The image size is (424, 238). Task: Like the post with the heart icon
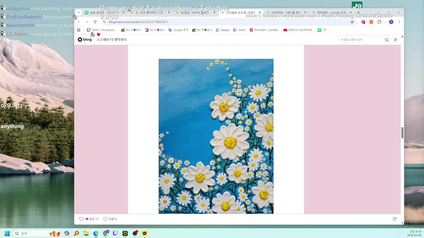81,219
